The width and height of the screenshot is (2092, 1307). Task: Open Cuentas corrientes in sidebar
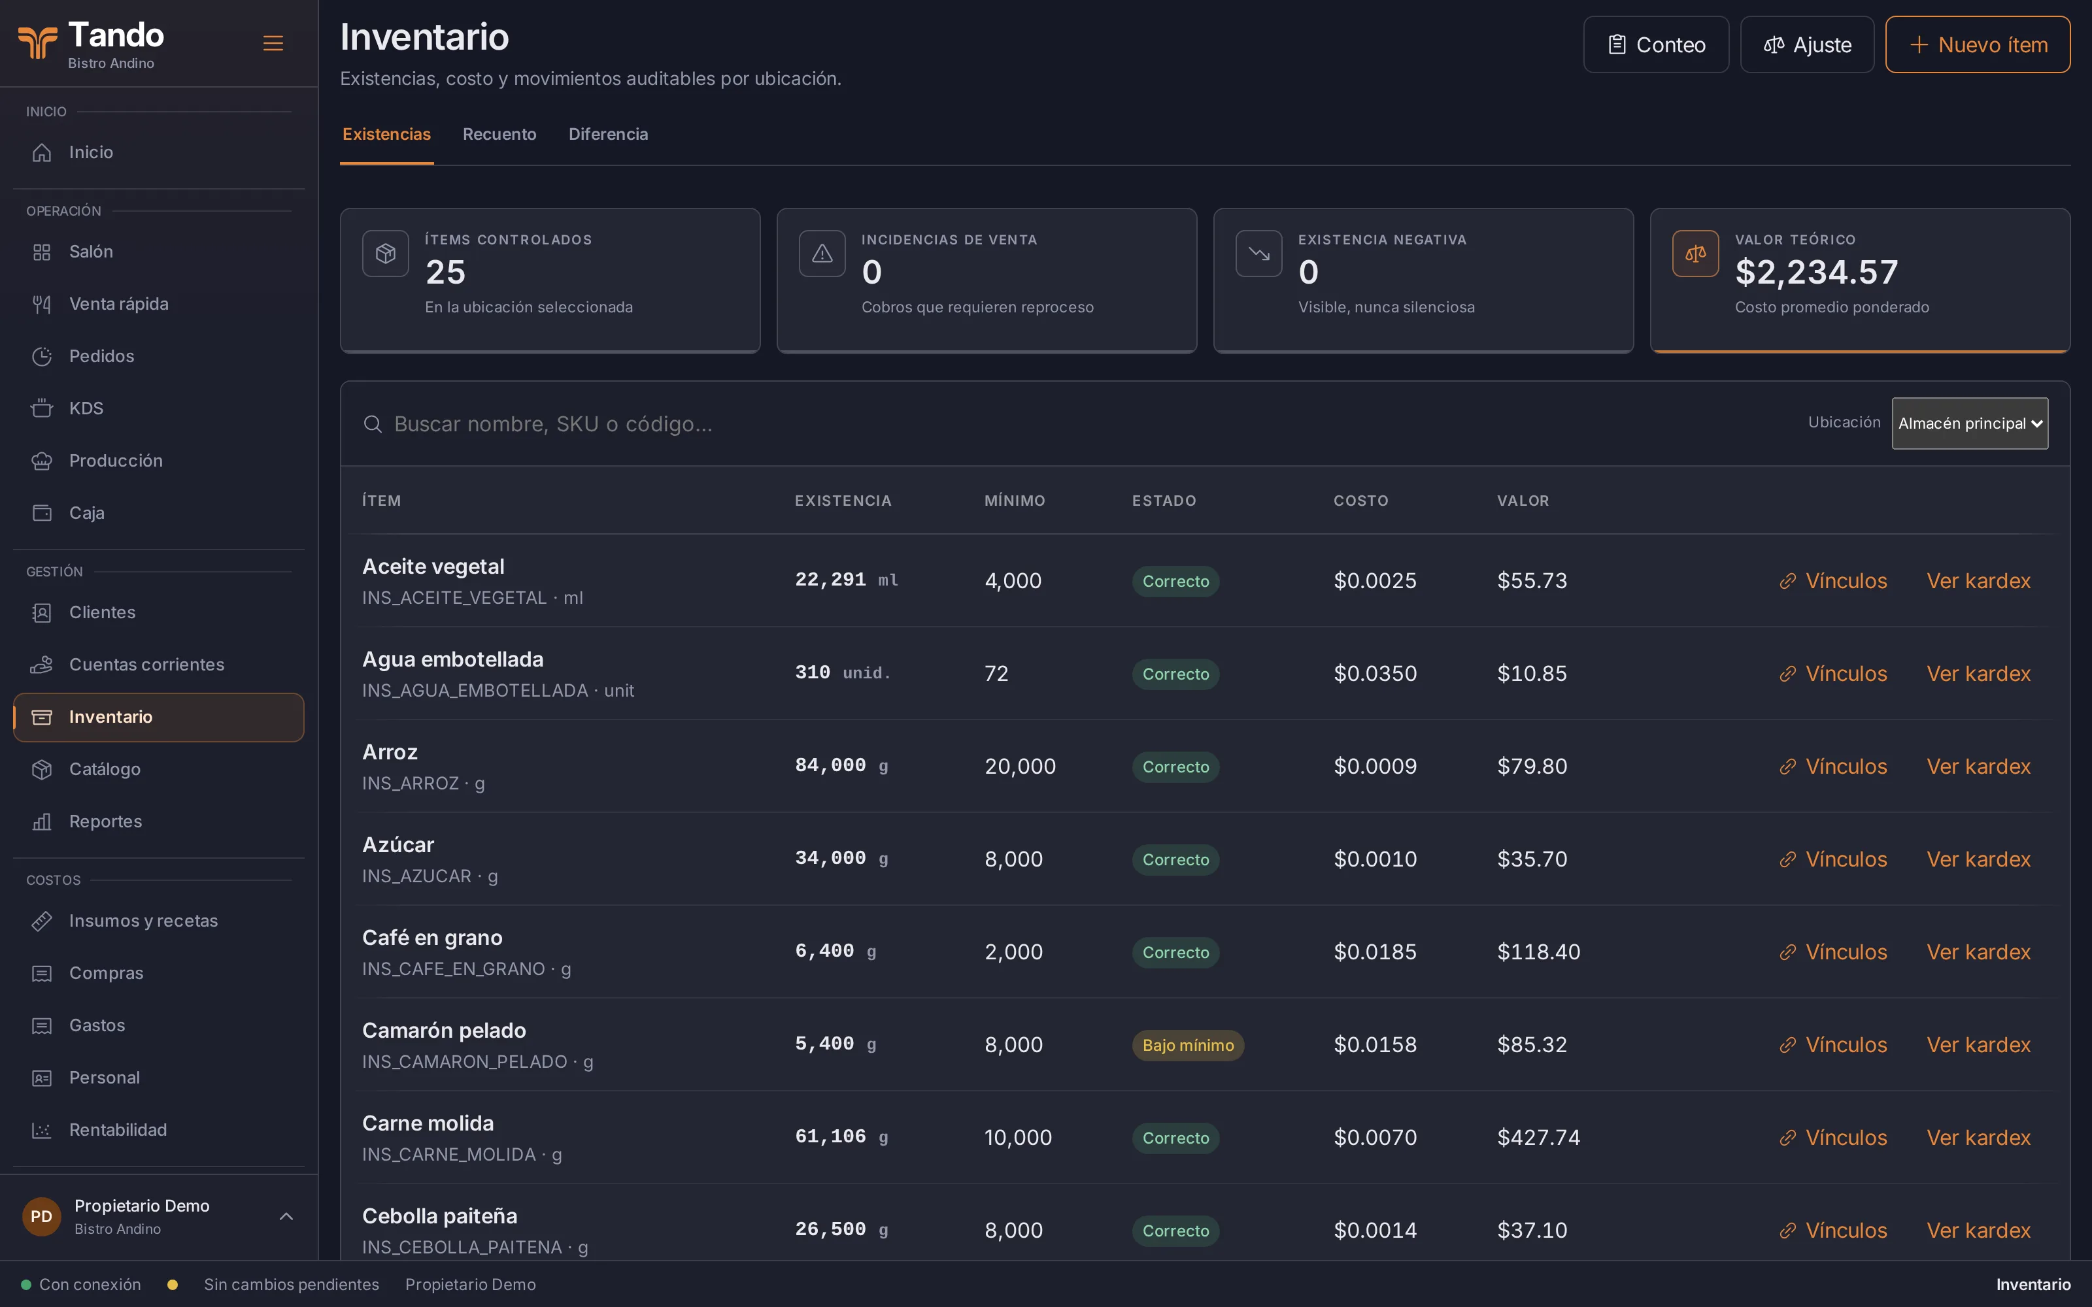(x=158, y=665)
